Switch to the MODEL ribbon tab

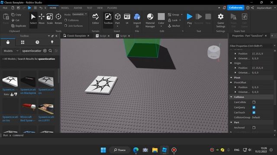click(65, 8)
